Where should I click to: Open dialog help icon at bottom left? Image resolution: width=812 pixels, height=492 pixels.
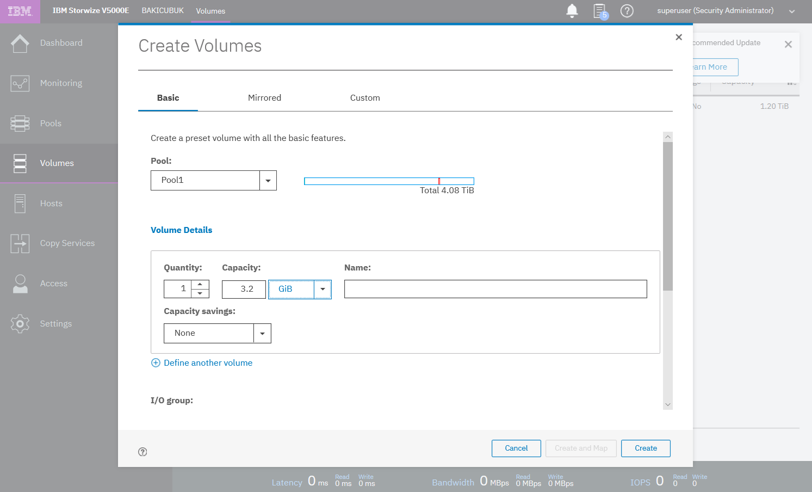[142, 452]
